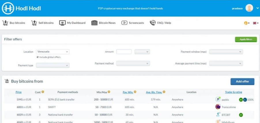The height and width of the screenshot is (123, 260).
Task: Expand the account menu chevron
Action: tap(257, 8)
